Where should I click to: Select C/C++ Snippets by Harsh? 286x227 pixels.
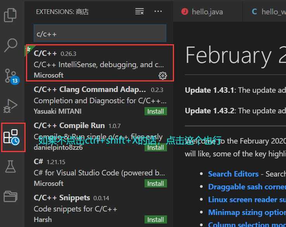tap(99, 208)
